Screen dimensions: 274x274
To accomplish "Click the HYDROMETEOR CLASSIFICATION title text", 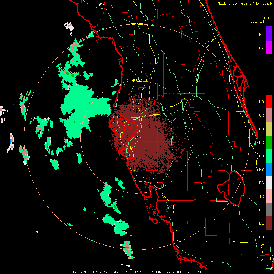I will 107,272.
